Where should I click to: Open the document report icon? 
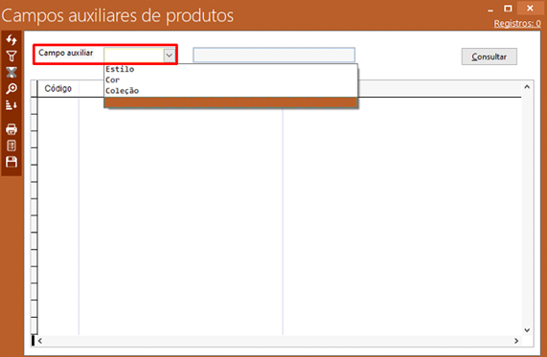(x=11, y=145)
